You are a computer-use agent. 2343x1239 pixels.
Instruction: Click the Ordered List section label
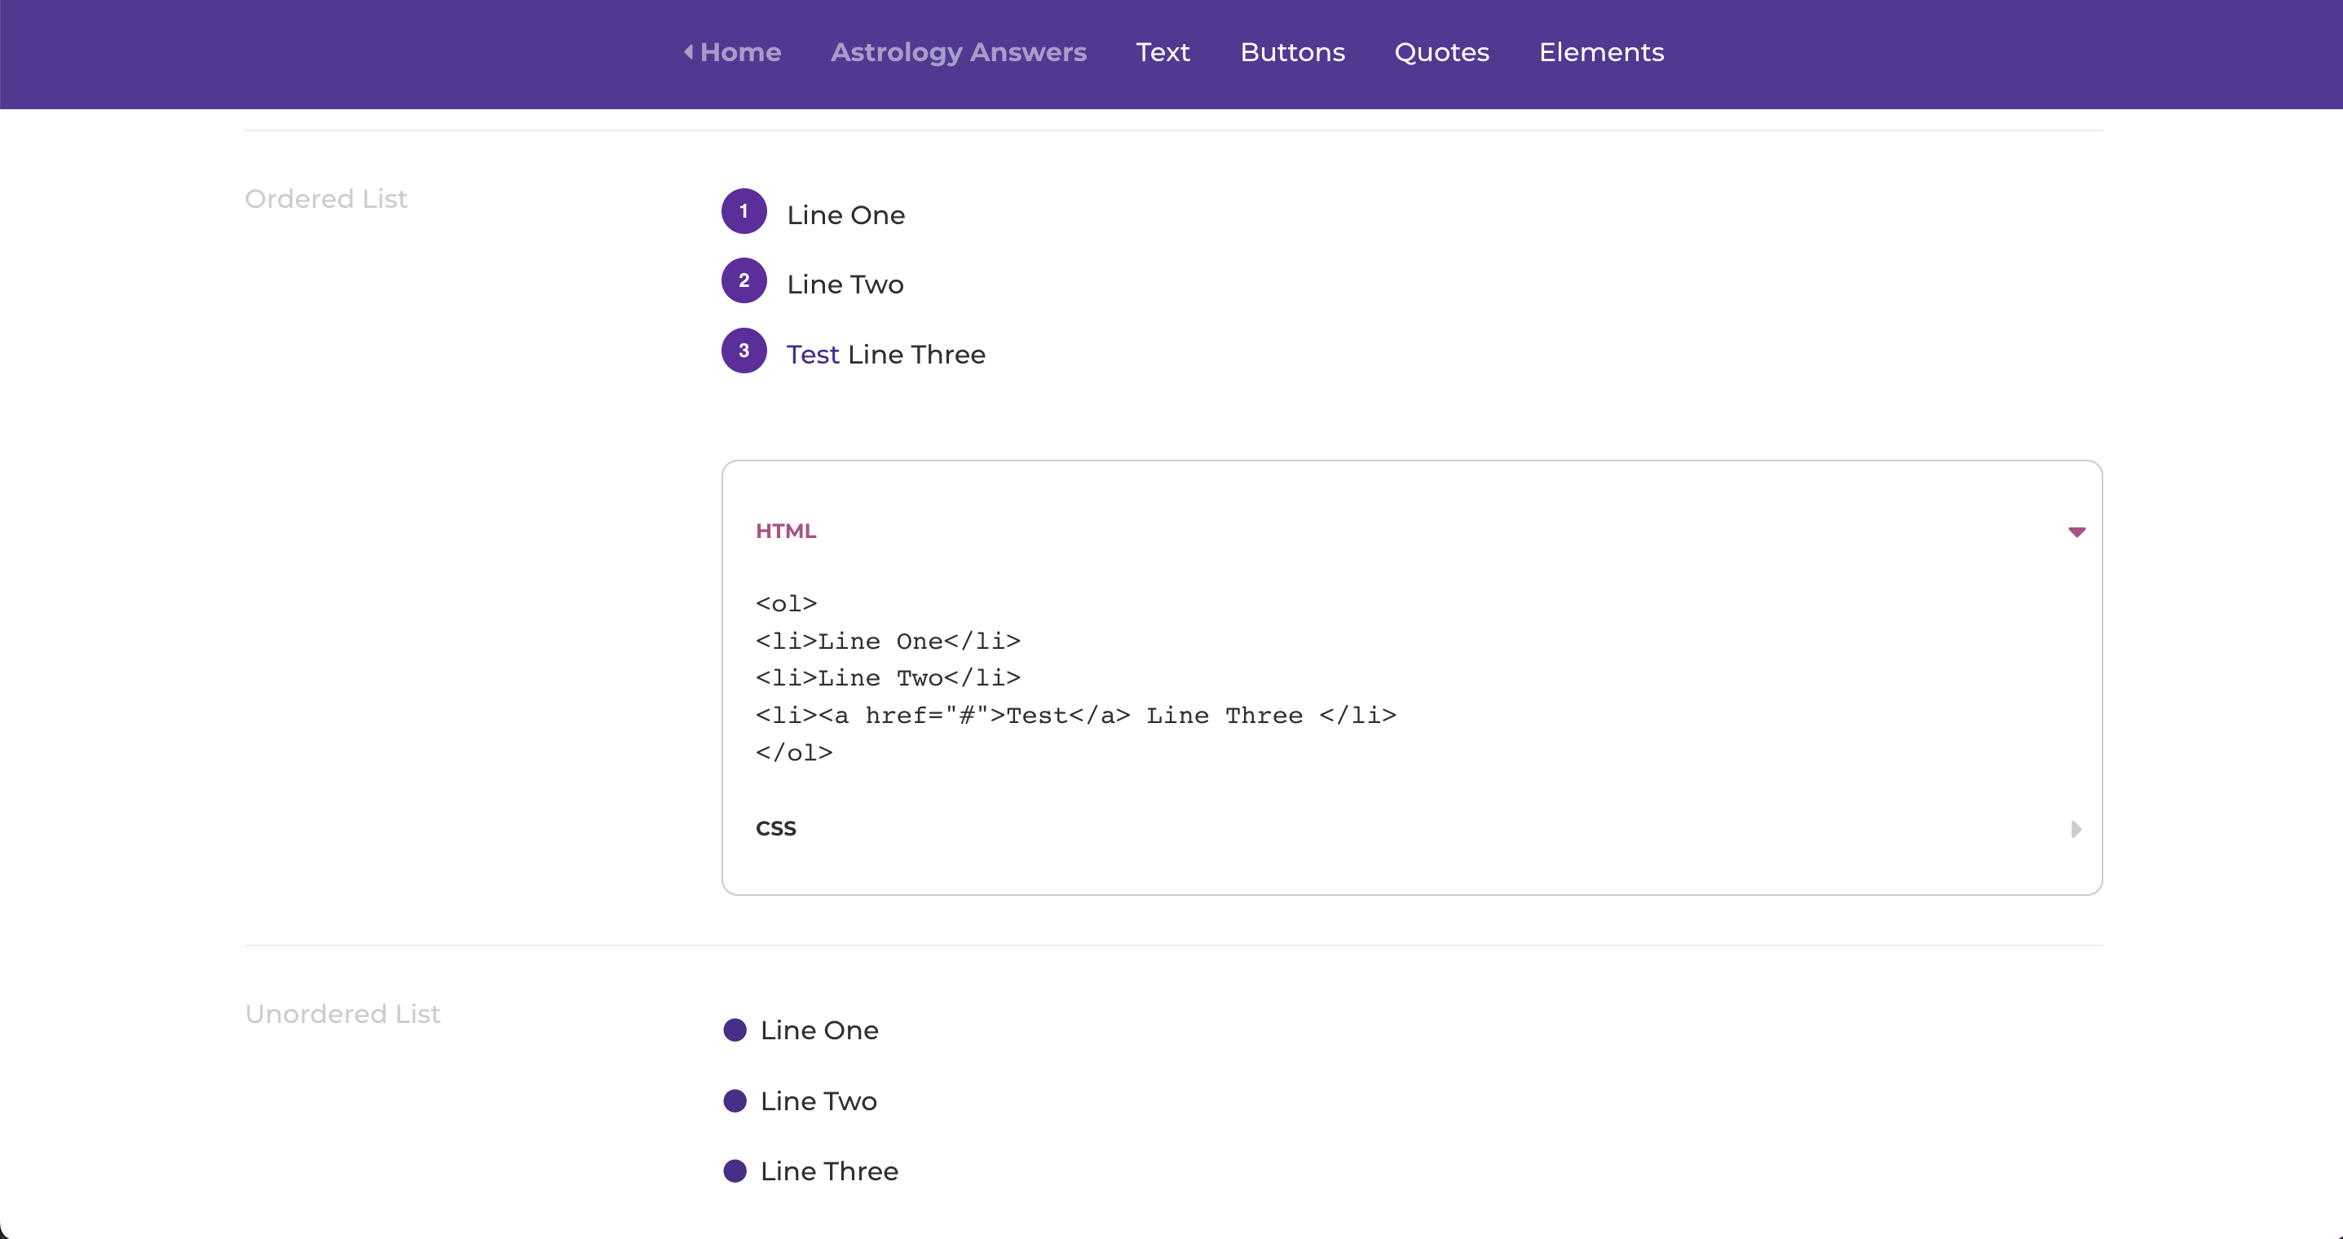click(325, 198)
